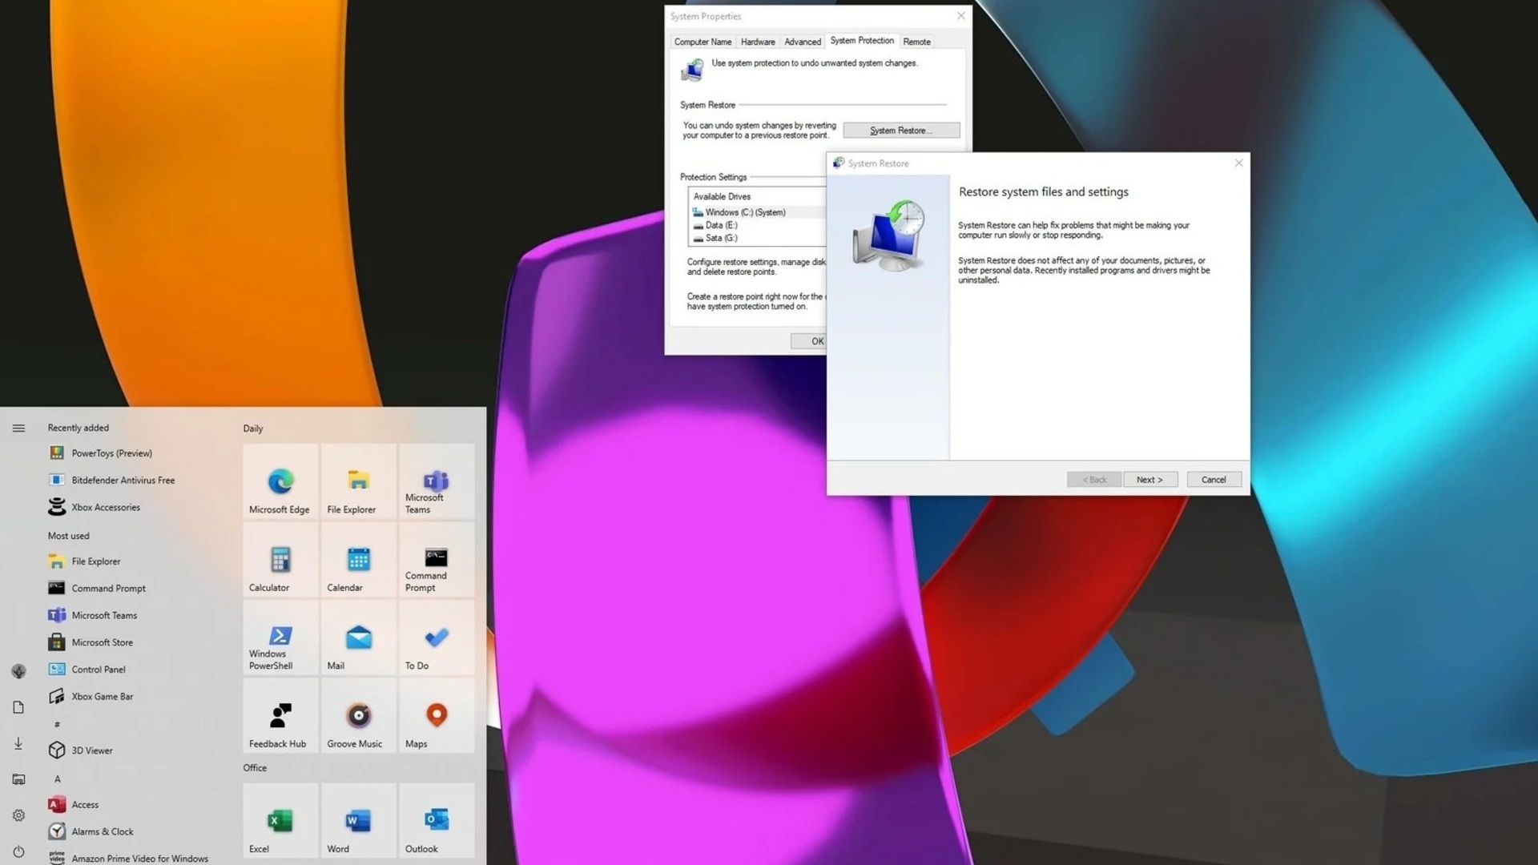Select System Protection tab
The height and width of the screenshot is (865, 1538).
862,40
